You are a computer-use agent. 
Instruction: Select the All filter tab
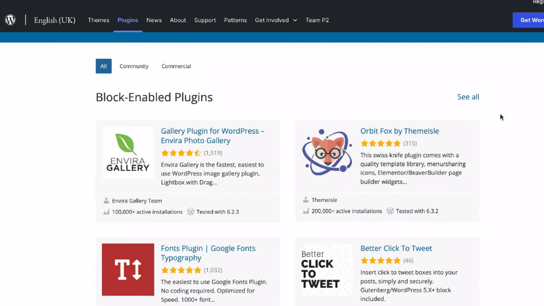(103, 66)
